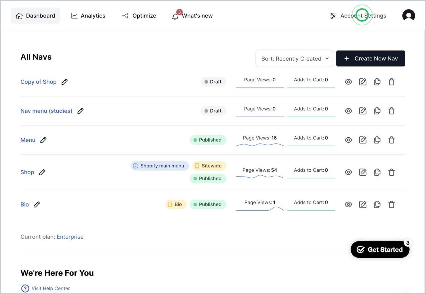Open editor icon for Nav menu (studies)
The height and width of the screenshot is (294, 426).
pyautogui.click(x=363, y=111)
